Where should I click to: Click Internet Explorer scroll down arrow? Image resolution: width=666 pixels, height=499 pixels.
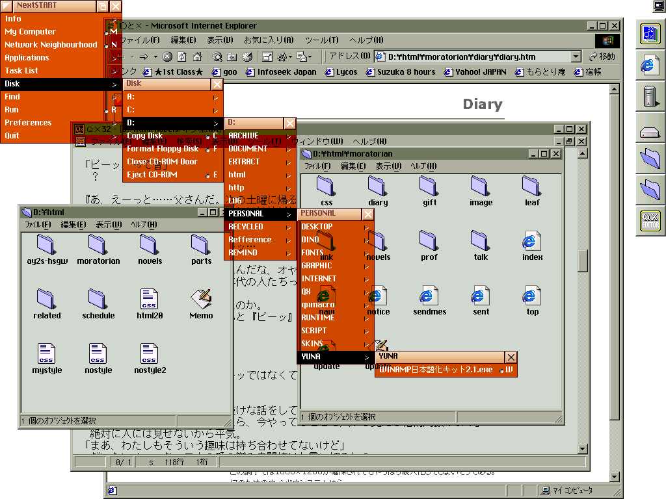click(x=614, y=476)
